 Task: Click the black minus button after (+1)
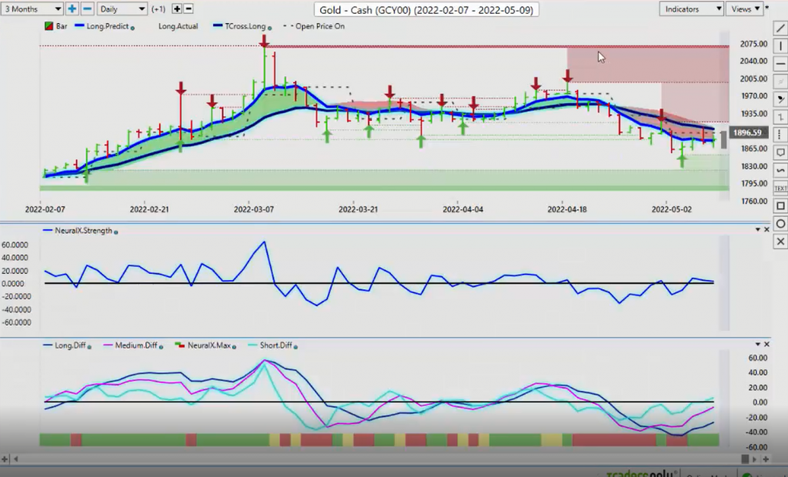189,9
